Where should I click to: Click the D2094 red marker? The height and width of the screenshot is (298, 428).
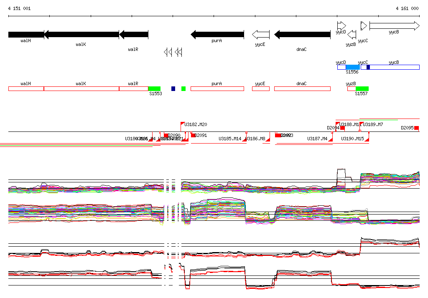pyautogui.click(x=342, y=128)
